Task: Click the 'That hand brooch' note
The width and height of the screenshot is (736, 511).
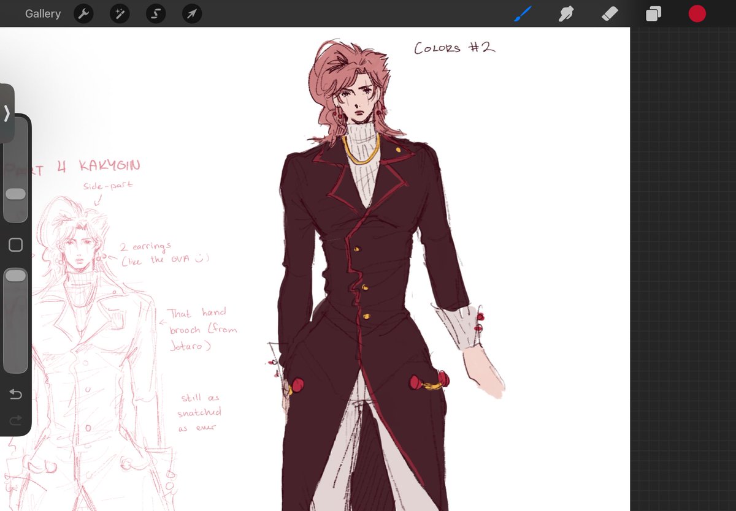Action: point(202,330)
